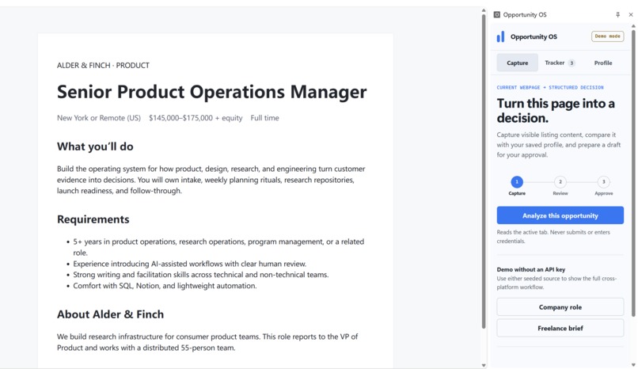This screenshot has height=369, width=638.
Task: Click the About Alder & Finch heading
Action: point(110,314)
